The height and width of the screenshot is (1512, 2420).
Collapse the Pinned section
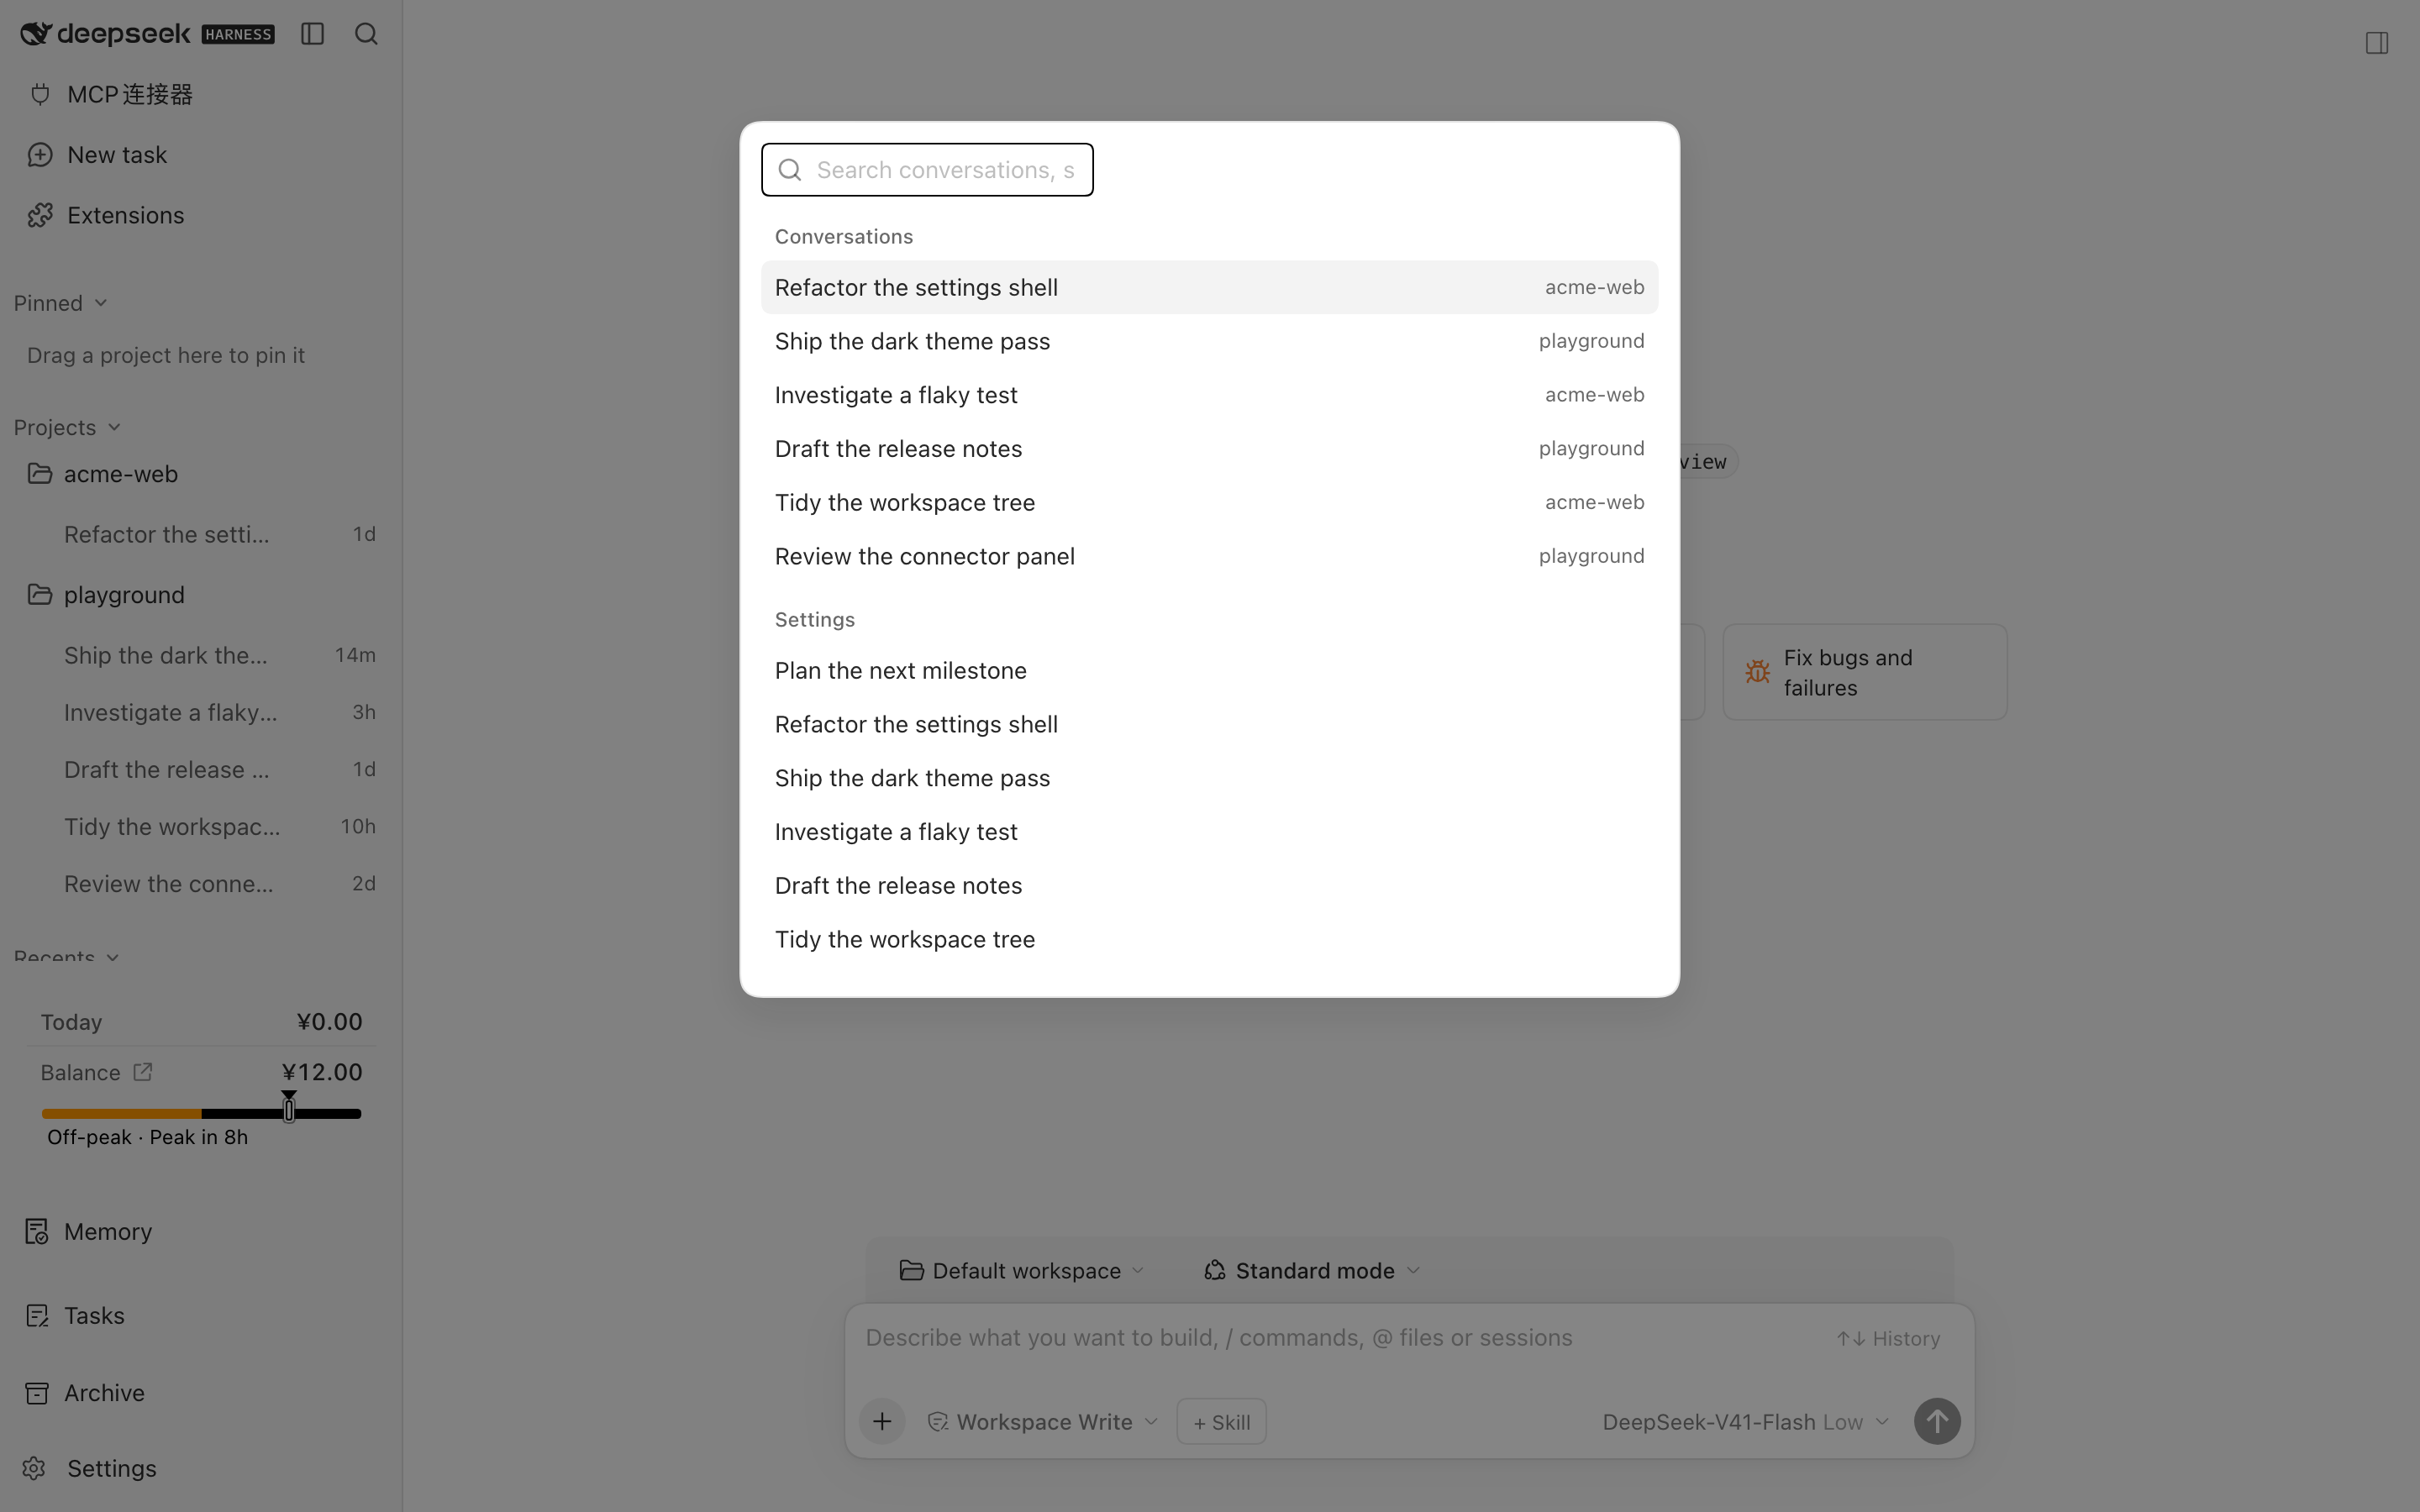(x=60, y=303)
